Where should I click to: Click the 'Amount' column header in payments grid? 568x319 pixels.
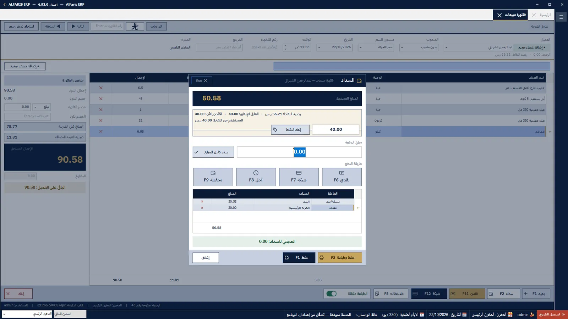[232, 194]
